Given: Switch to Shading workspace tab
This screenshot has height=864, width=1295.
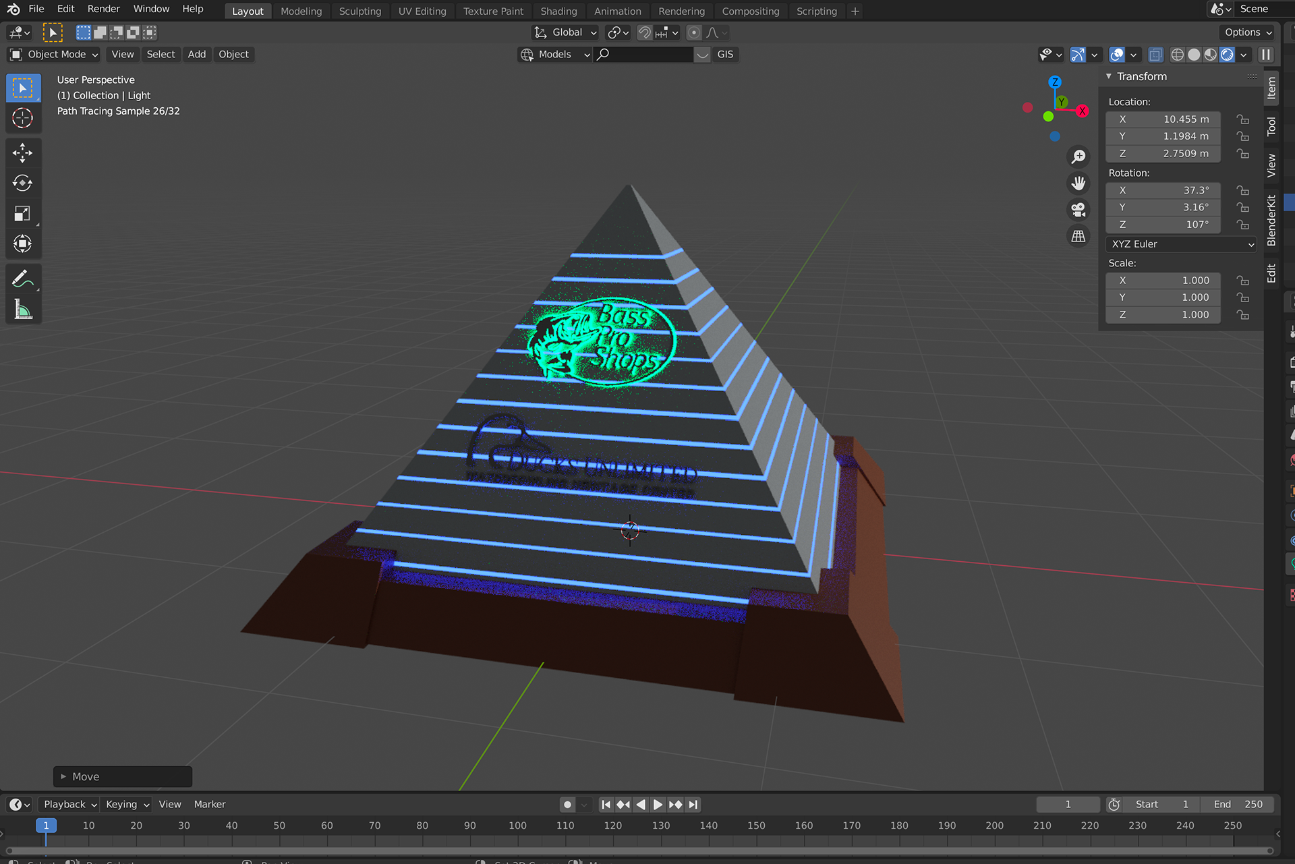Looking at the screenshot, I should coord(558,11).
